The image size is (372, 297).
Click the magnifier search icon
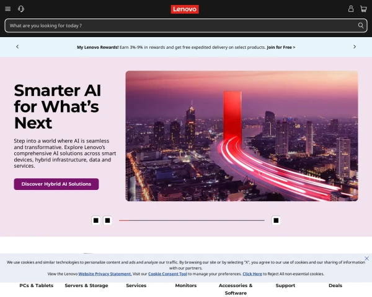click(x=361, y=25)
